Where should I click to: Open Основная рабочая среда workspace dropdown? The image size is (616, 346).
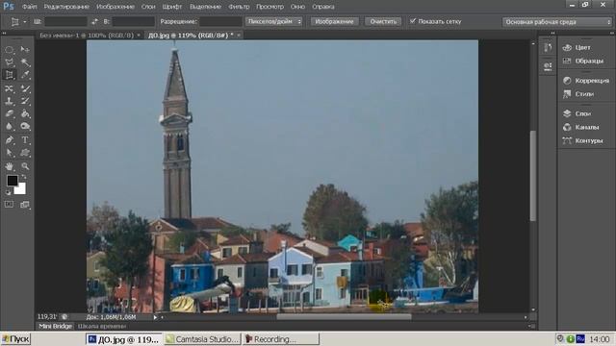[557, 22]
